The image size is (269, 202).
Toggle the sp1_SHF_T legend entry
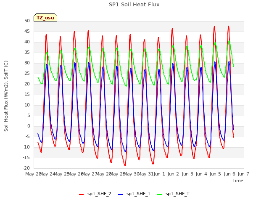click(173, 194)
